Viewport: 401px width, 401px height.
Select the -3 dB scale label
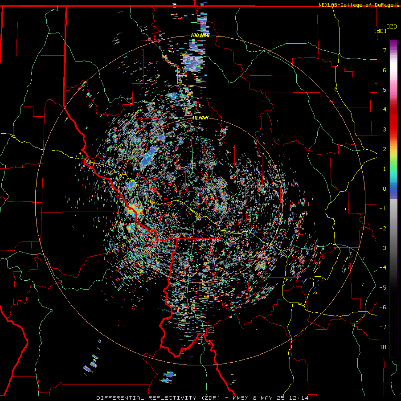(x=383, y=248)
